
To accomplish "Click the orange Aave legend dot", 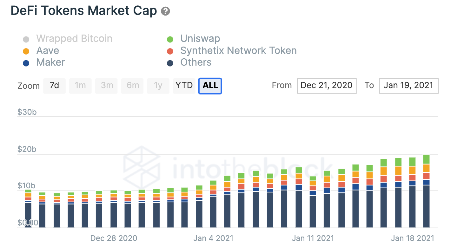I will coord(26,51).
